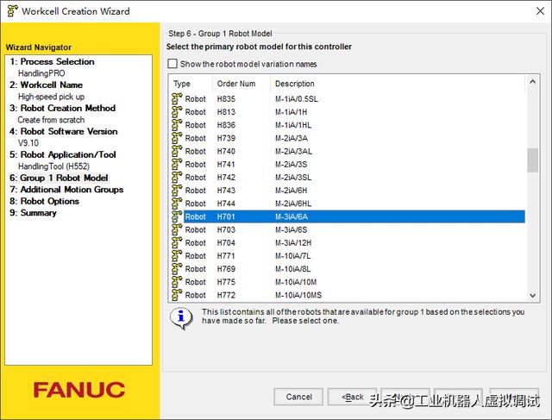Select the M-3iA/12H robot description
The width and height of the screenshot is (552, 420).
[293, 242]
